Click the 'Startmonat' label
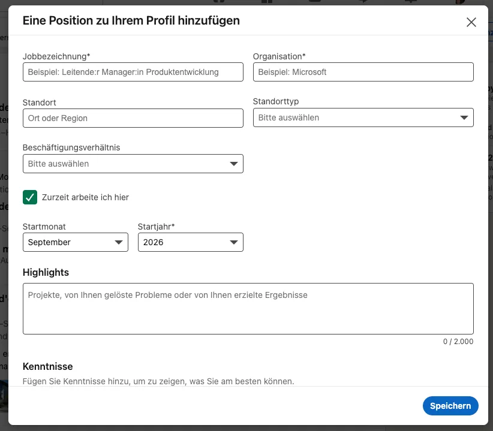This screenshot has width=493, height=431. (x=44, y=227)
